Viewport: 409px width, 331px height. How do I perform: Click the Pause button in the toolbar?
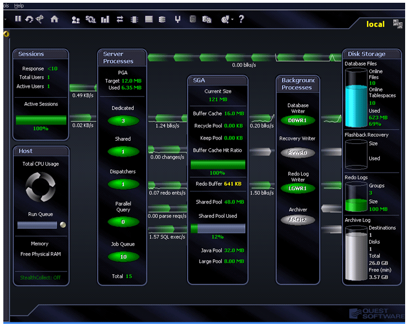pyautogui.click(x=18, y=19)
